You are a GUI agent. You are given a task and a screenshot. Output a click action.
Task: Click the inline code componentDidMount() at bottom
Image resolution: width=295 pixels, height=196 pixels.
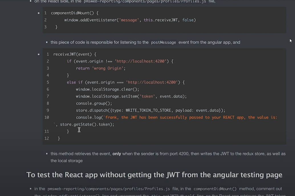[215, 189]
